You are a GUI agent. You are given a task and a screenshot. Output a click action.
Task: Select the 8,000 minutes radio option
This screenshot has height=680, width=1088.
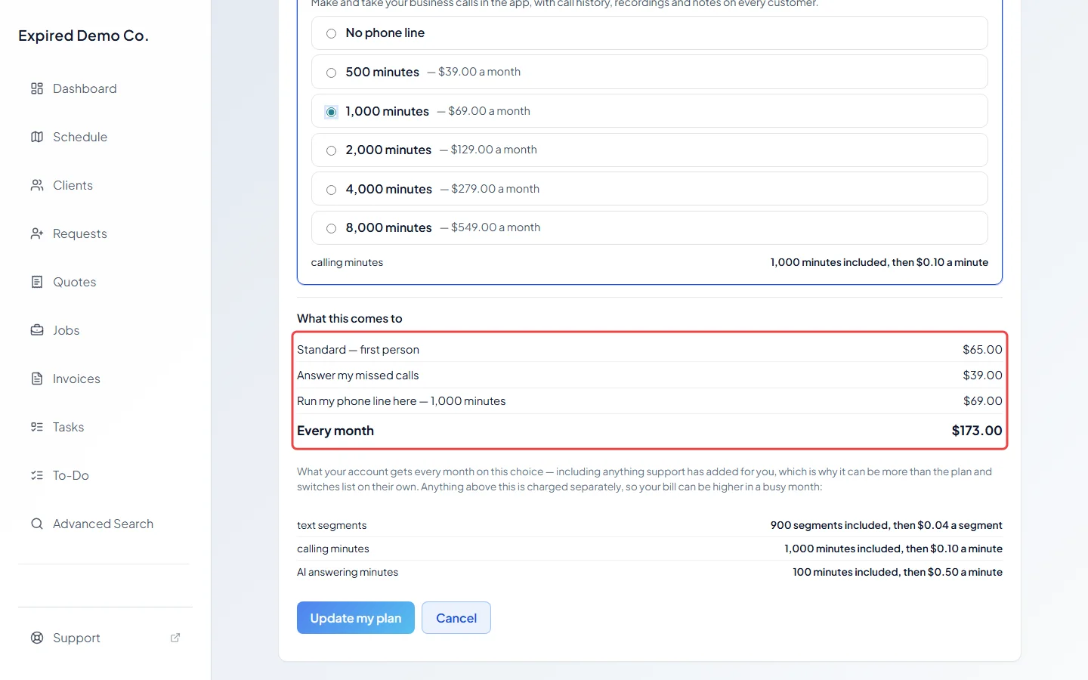[x=331, y=228]
